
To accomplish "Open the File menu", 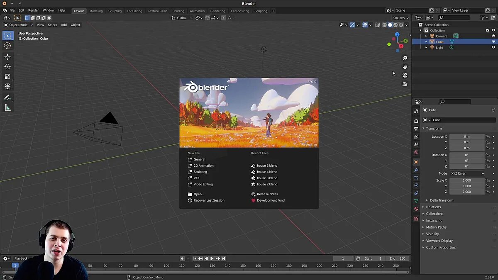I will pyautogui.click(x=12, y=10).
